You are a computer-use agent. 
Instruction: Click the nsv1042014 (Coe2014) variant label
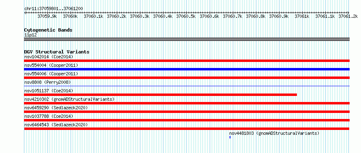coord(49,57)
